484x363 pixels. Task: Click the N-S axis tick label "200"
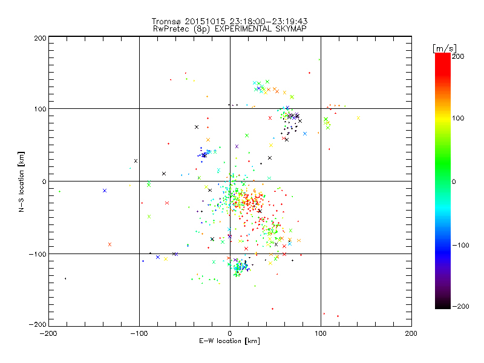tap(40, 38)
